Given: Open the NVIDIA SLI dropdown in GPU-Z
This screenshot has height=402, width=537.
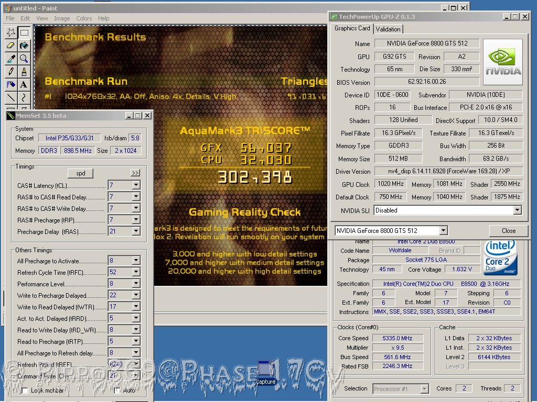Looking at the screenshot, I should 518,210.
